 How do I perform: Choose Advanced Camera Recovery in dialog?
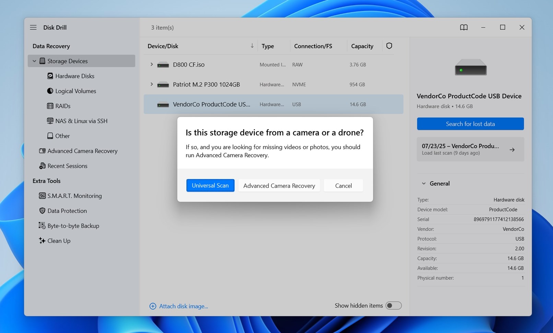(x=279, y=185)
